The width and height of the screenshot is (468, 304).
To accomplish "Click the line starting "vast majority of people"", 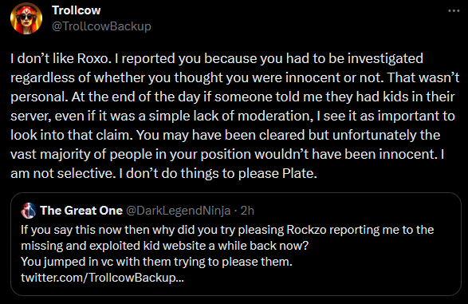I will pos(227,154).
